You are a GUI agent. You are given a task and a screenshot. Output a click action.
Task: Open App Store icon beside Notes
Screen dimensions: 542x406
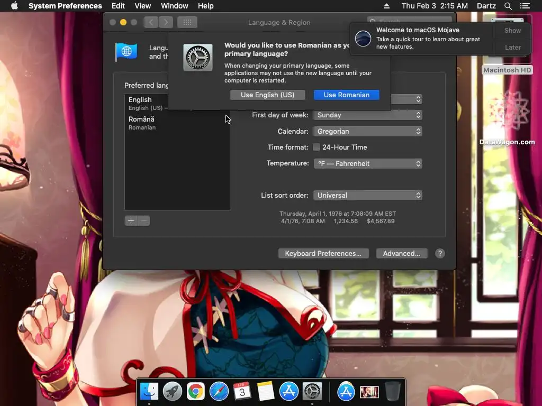288,392
